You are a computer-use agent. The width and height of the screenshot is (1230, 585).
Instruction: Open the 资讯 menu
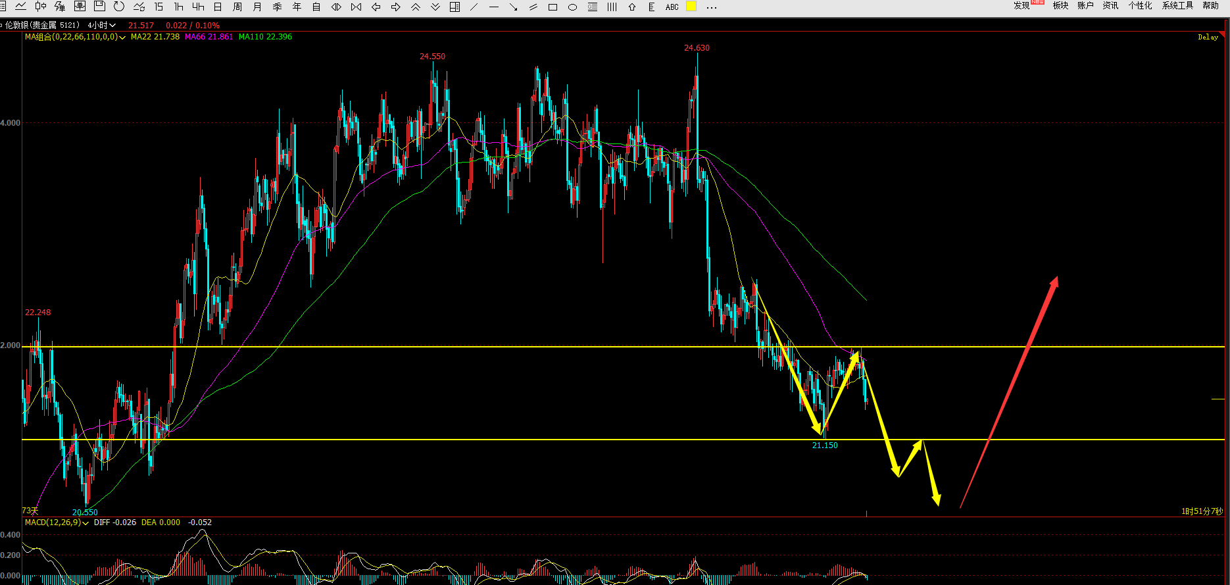click(x=1110, y=6)
